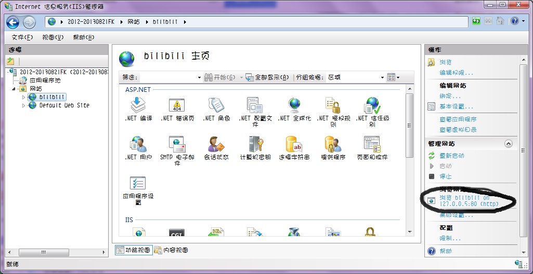
Task: Open the 提供程序 feature icon
Action: [x=333, y=144]
